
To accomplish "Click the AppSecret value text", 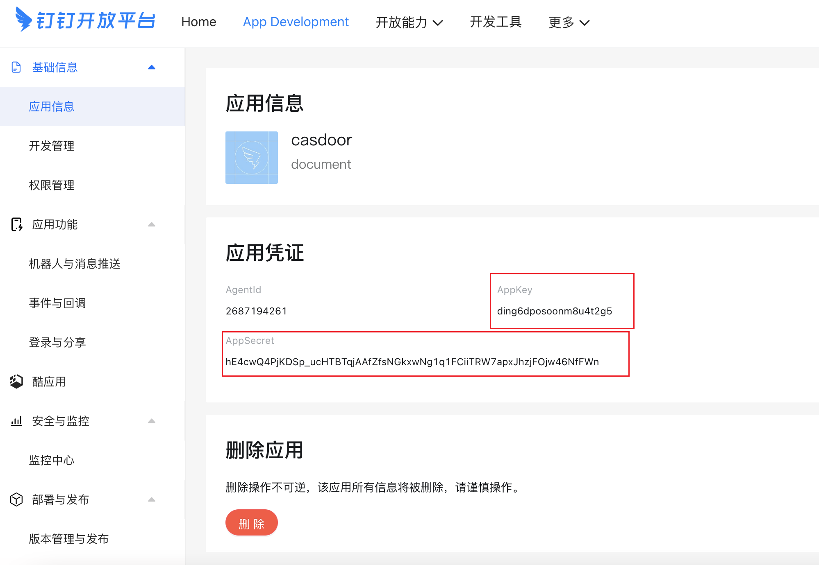I will pyautogui.click(x=412, y=362).
